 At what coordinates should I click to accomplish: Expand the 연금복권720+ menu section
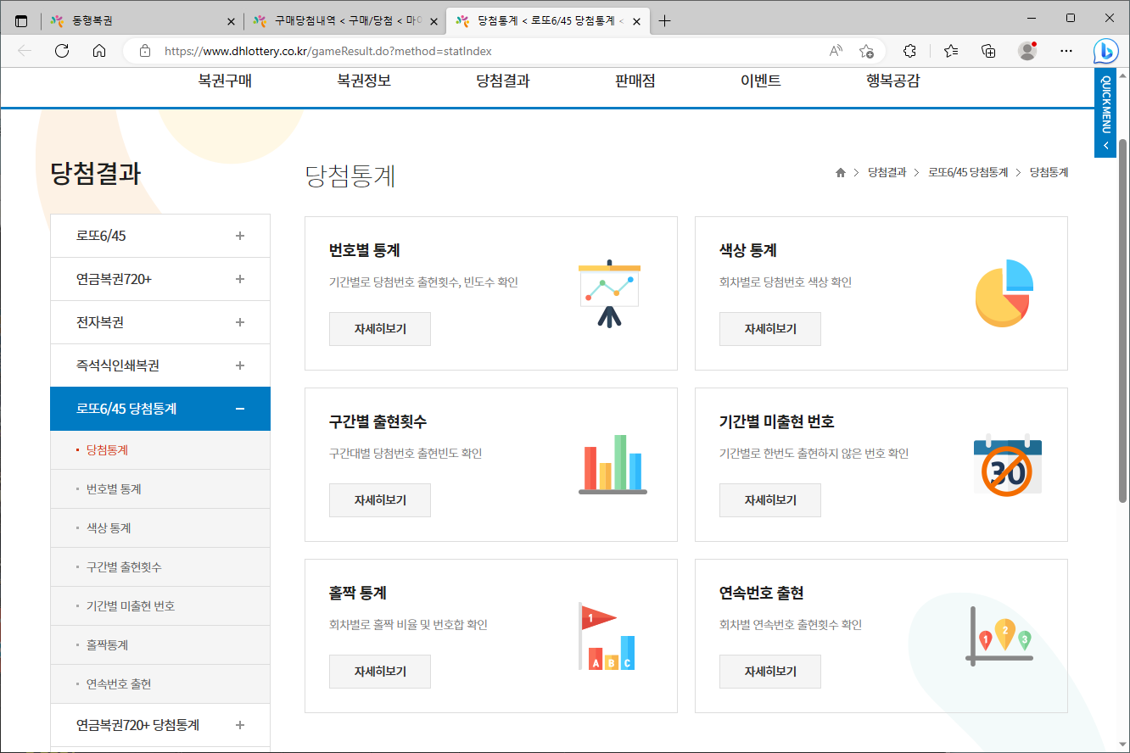(241, 278)
